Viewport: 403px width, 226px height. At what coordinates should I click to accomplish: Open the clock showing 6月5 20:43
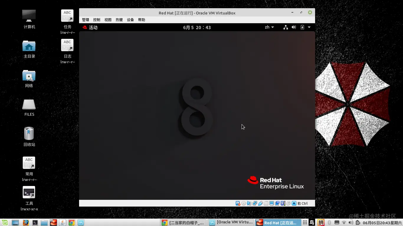pos(197,27)
